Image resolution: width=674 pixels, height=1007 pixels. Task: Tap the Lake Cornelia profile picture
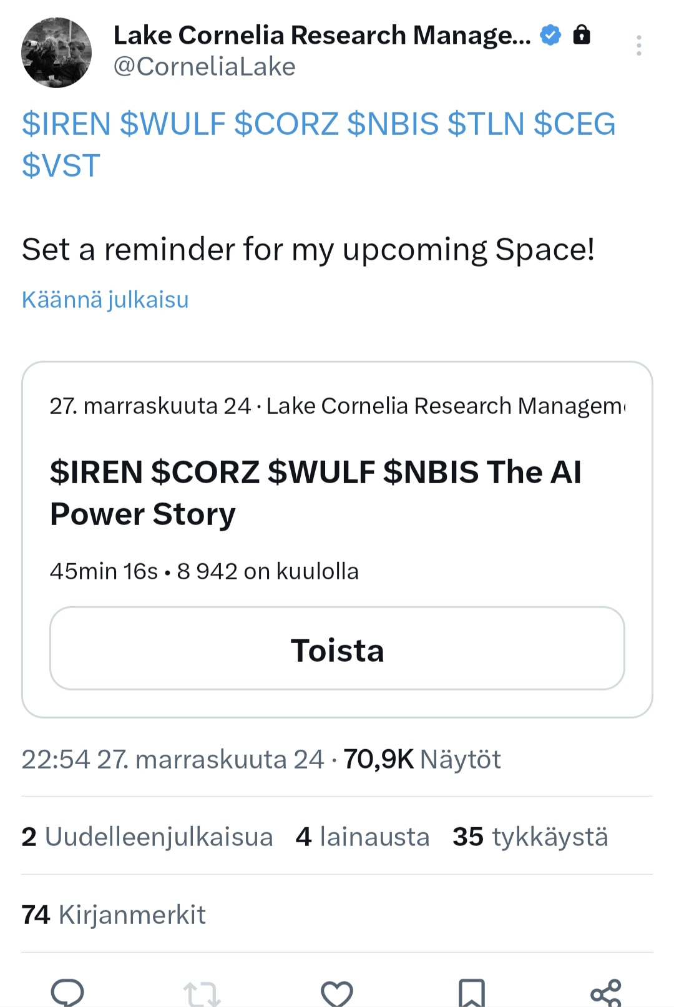56,52
